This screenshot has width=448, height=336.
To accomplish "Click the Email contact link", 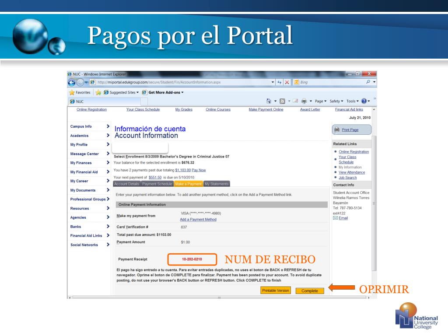I will 343,218.
